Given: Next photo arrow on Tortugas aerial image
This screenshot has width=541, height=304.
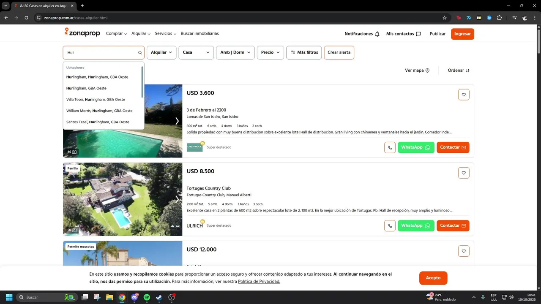Looking at the screenshot, I should click(177, 199).
